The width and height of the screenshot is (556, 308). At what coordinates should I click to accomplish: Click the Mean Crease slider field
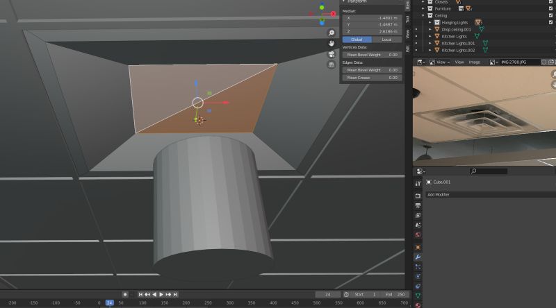coord(372,78)
